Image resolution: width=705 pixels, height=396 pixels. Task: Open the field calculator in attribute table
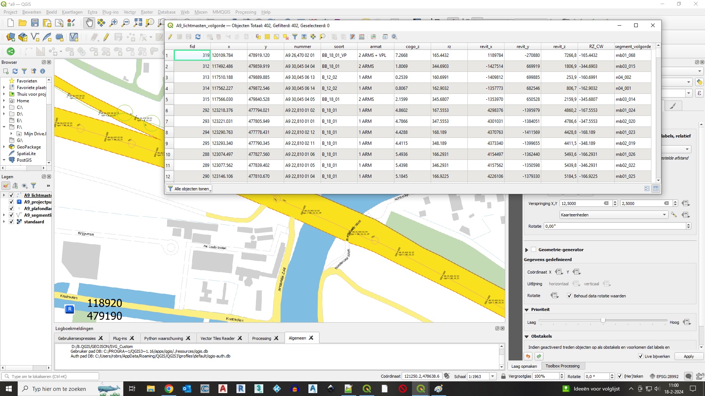[362, 37]
